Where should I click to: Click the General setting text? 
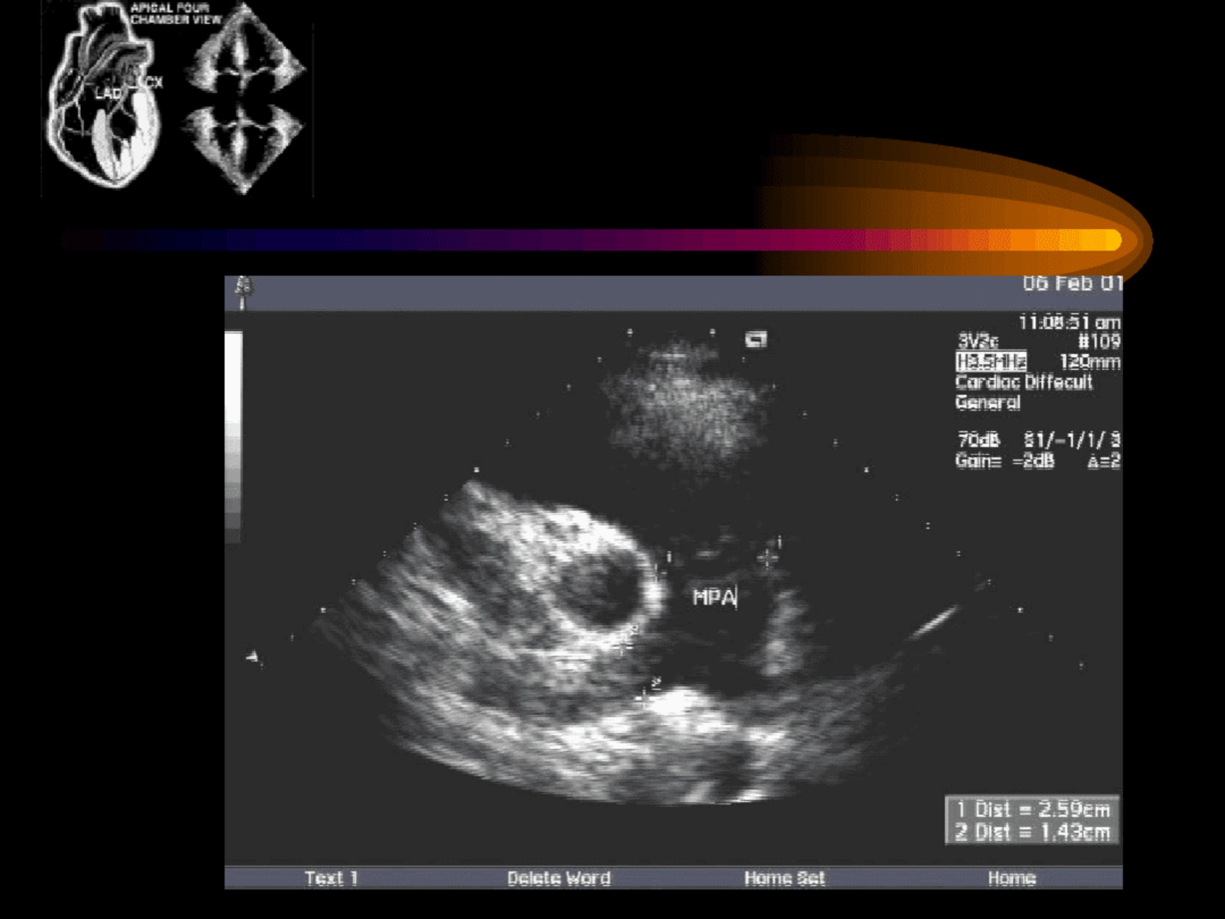[988, 403]
